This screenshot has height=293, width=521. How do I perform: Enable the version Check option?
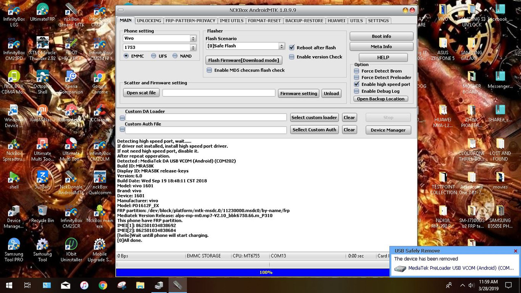click(291, 57)
